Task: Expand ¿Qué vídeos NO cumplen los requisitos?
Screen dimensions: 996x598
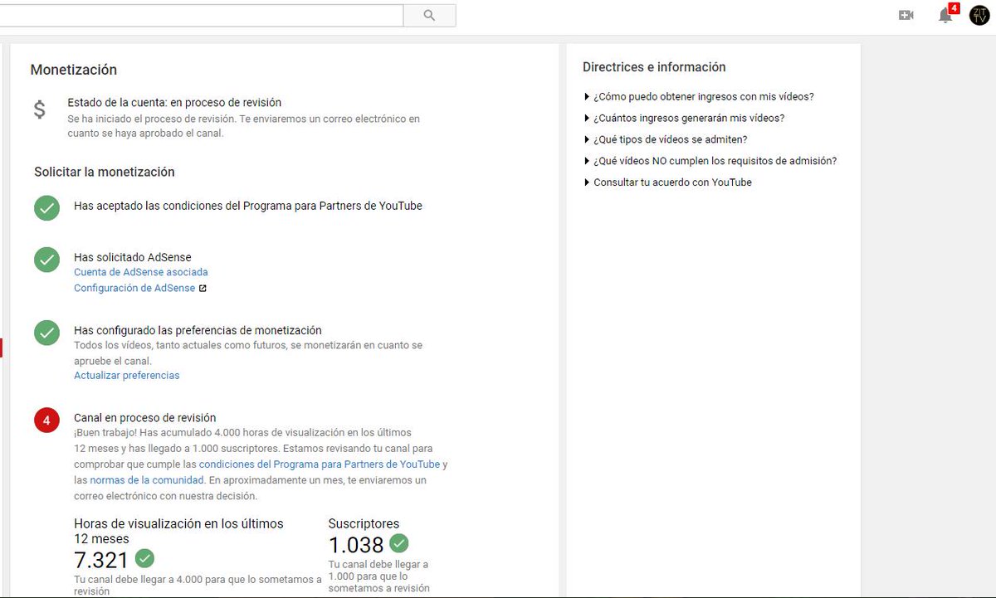Action: point(710,162)
